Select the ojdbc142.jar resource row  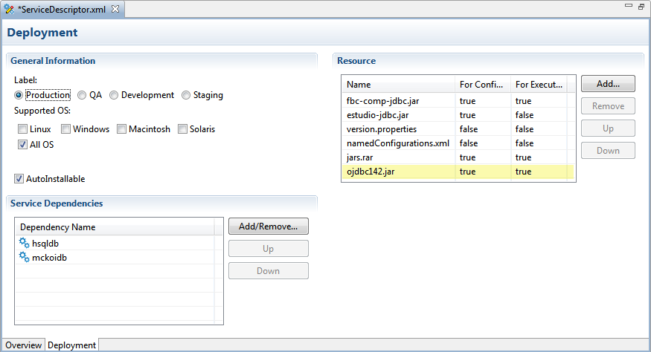(398, 172)
